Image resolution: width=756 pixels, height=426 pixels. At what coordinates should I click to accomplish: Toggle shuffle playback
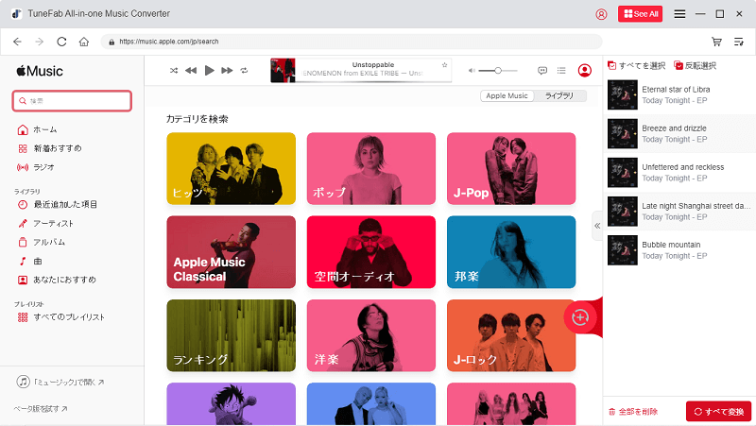pyautogui.click(x=174, y=71)
